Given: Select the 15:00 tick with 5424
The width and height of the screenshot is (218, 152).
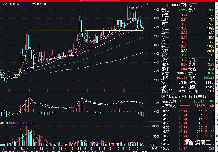Looking at the screenshot, I should tap(188, 148).
